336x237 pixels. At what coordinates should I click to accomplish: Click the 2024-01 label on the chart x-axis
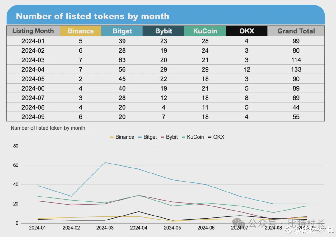pos(38,228)
